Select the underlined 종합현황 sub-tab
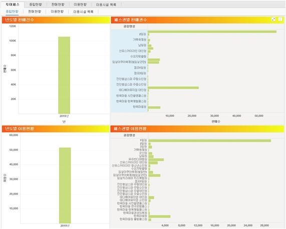This screenshot has height=229, width=286. click(x=12, y=12)
